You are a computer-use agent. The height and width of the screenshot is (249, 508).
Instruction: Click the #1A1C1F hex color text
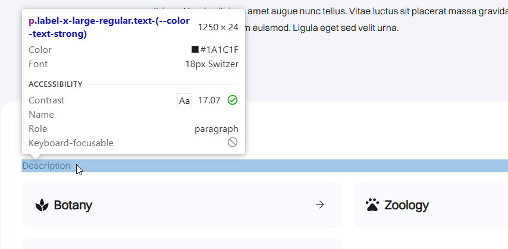pos(219,50)
